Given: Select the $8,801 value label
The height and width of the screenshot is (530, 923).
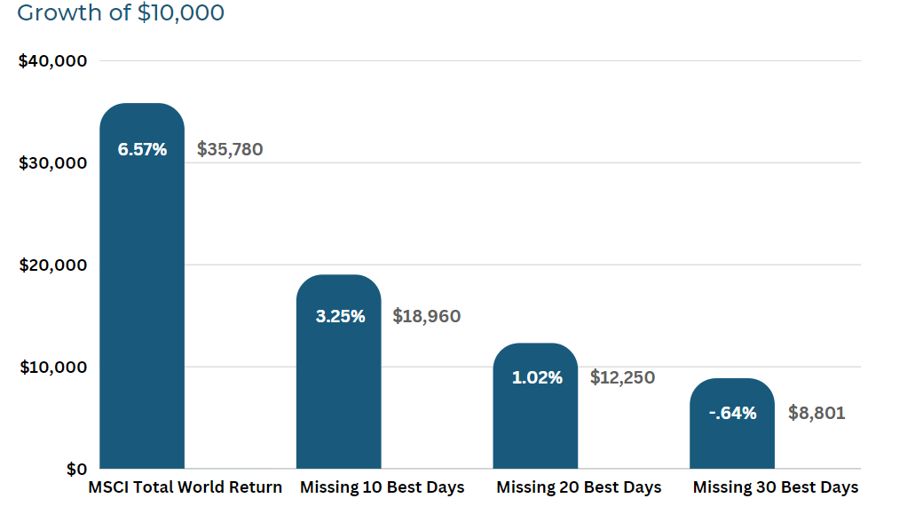Looking at the screenshot, I should (x=816, y=413).
